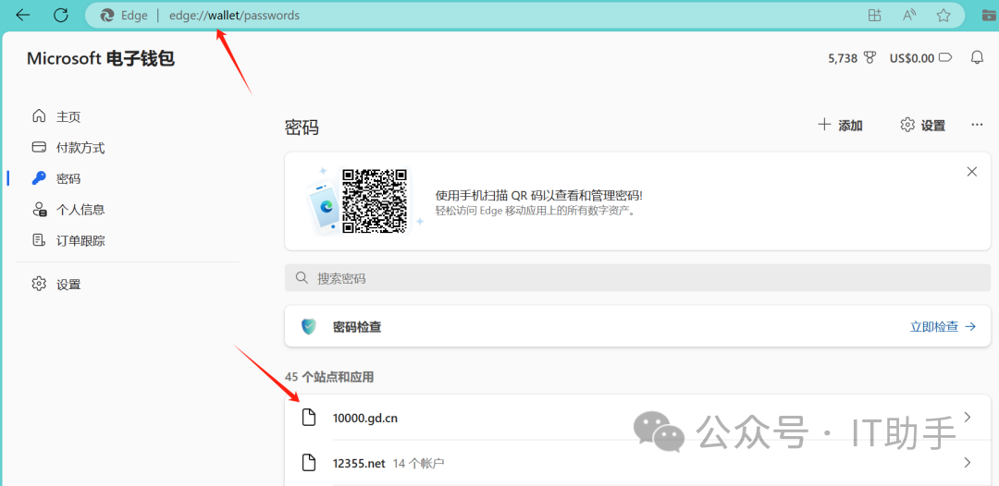Screen dimensions: 999x486
Task: Click the QR code image
Action: (x=374, y=201)
